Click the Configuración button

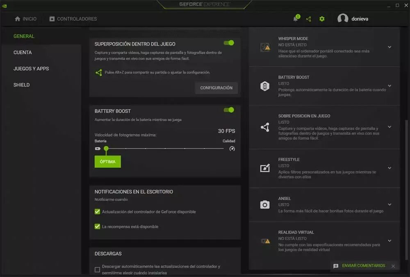[x=216, y=88]
